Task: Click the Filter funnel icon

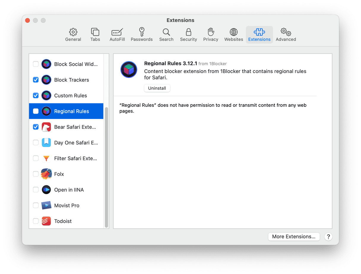Action: point(46,159)
